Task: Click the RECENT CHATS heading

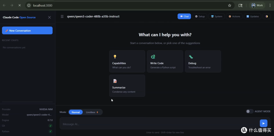Action: click(10, 40)
